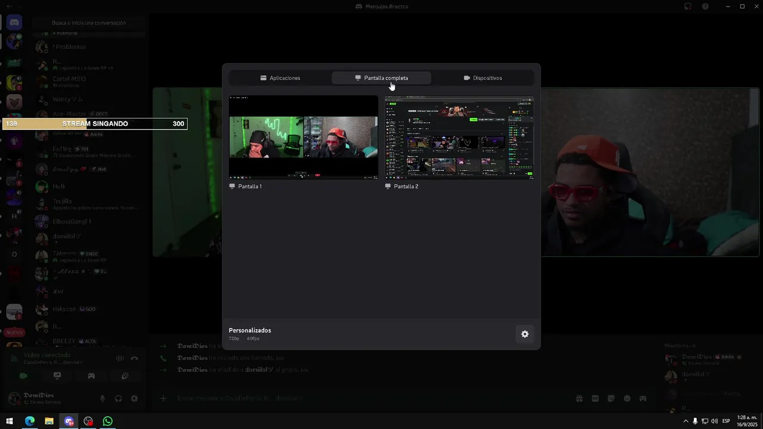Launch Microsoft Edge from taskbar
Image resolution: width=763 pixels, height=429 pixels.
pos(29,421)
